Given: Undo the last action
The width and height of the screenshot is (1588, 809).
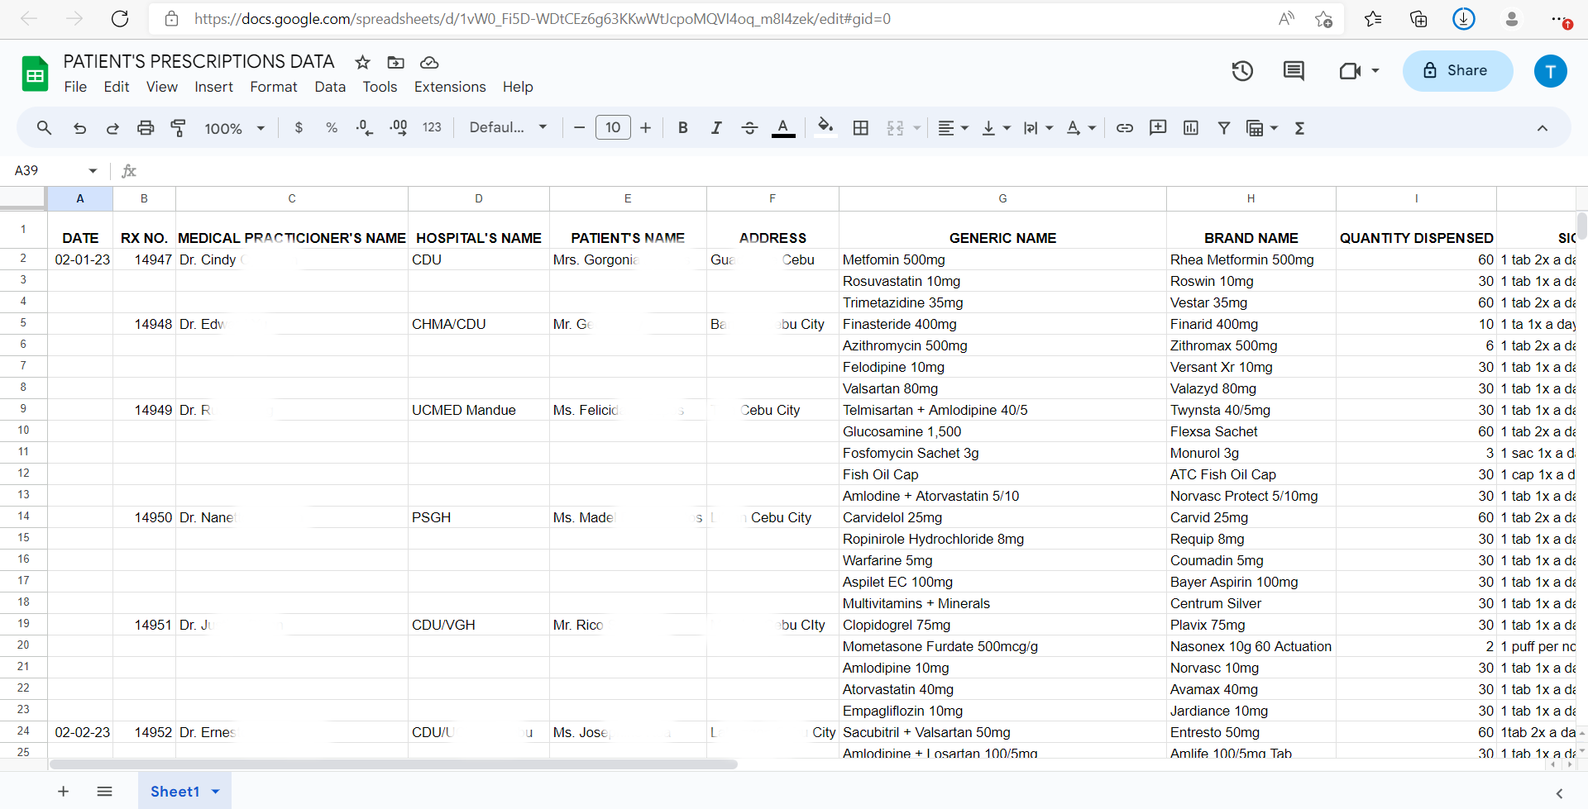Looking at the screenshot, I should pos(79,128).
